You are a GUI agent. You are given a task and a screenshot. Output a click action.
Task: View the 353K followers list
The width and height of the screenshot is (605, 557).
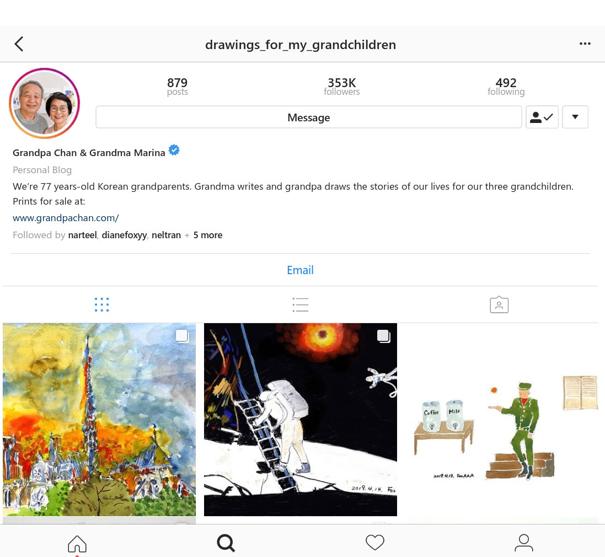[341, 87]
